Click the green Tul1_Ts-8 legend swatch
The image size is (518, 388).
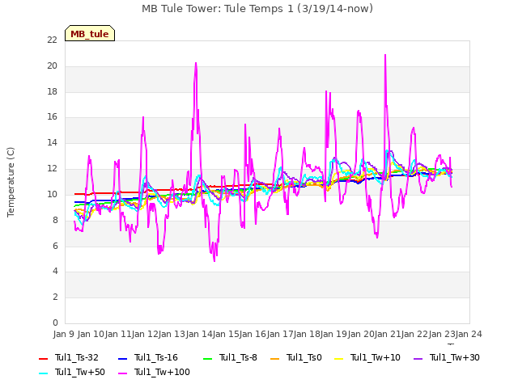point(207,358)
